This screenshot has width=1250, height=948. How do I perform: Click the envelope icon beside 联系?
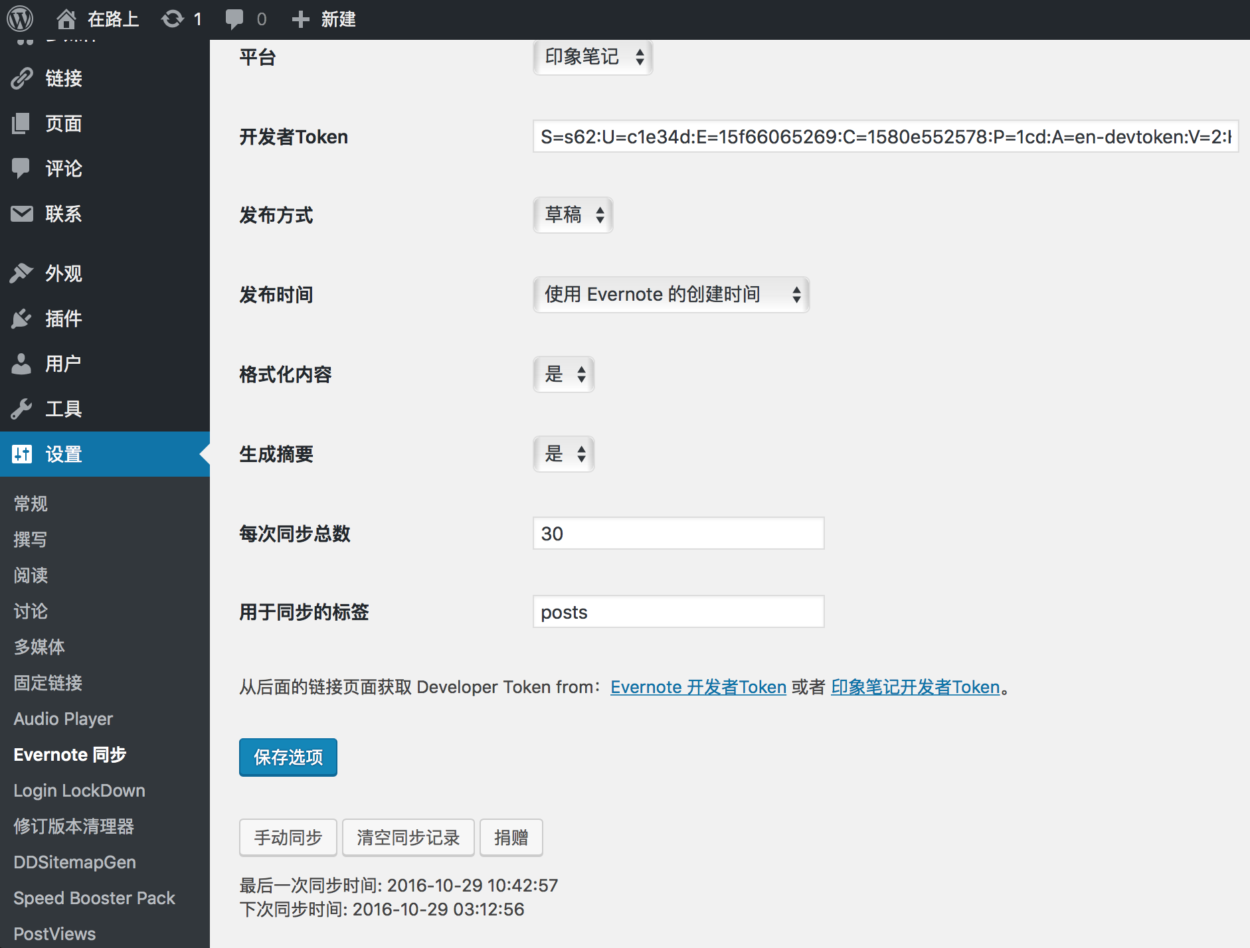[x=22, y=214]
